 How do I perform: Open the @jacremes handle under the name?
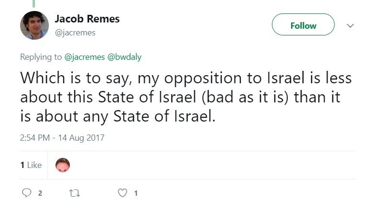point(75,33)
